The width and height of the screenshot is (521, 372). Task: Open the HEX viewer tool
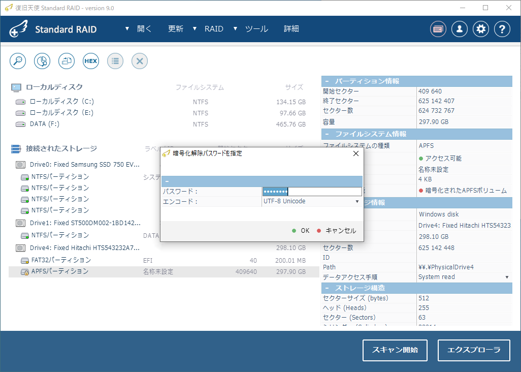tap(91, 61)
